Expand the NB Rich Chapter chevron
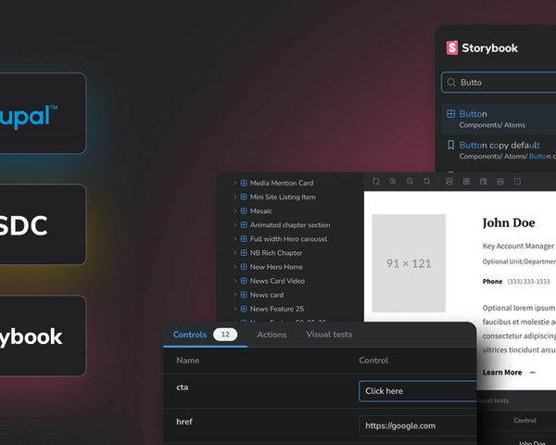Image resolution: width=556 pixels, height=445 pixels. 234,253
